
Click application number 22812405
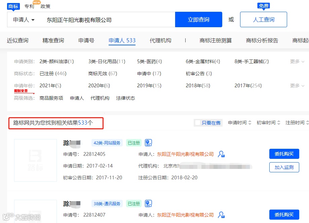pyautogui.click(x=94, y=154)
